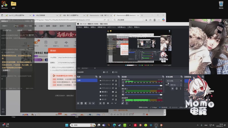
Task: Show hidden system tray icons chevron
Action: (x=198, y=125)
